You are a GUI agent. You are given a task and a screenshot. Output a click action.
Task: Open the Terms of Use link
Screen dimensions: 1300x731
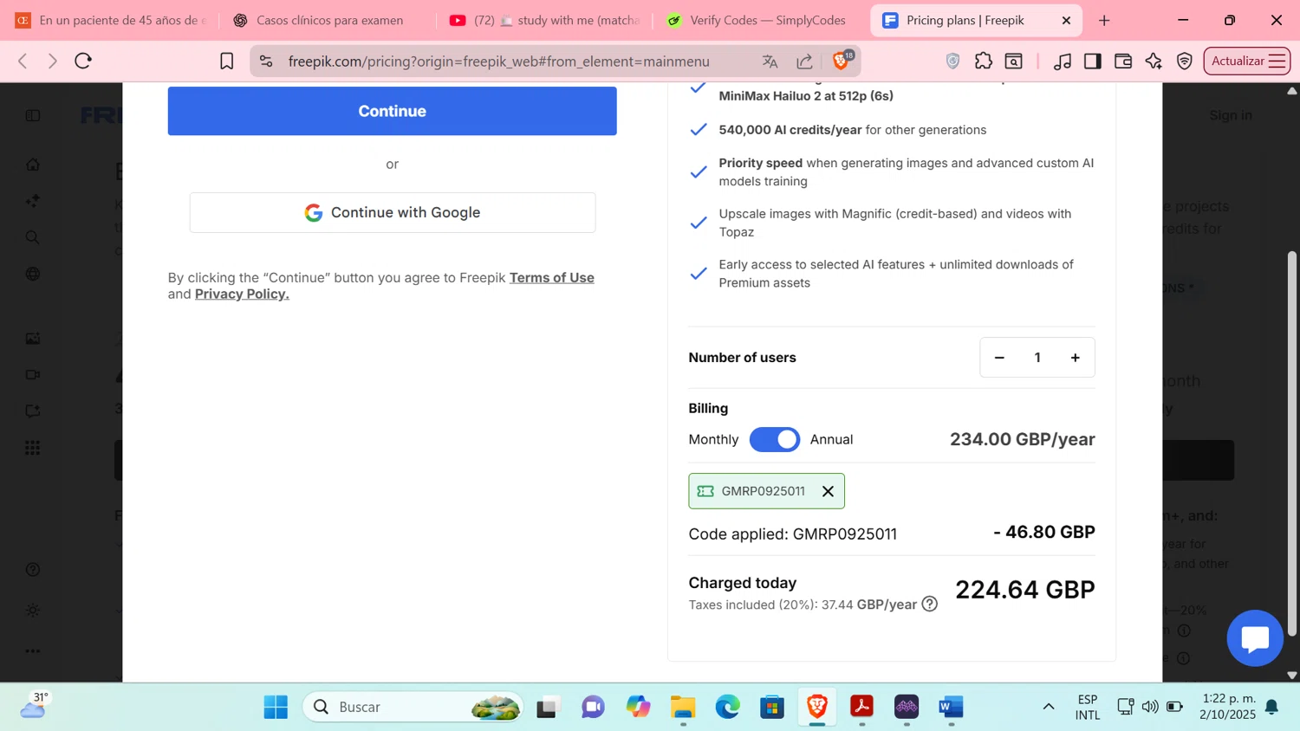click(551, 278)
